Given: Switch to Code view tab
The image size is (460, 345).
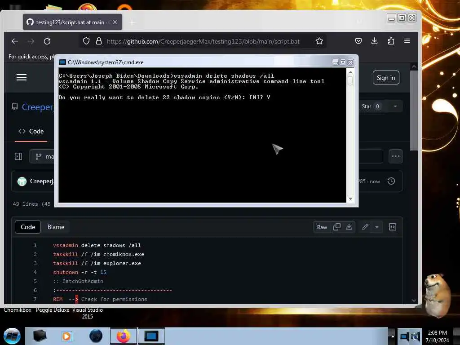Looking at the screenshot, I should click(28, 227).
